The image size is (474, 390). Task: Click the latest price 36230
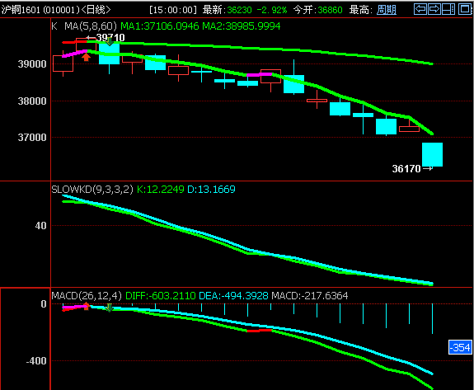[x=239, y=10]
